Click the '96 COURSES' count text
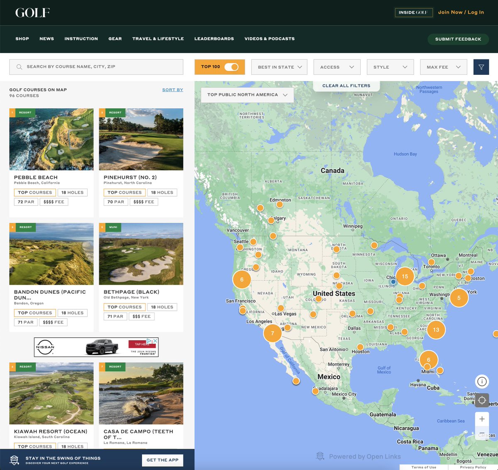Screen dimensions: 498x470 24,96
